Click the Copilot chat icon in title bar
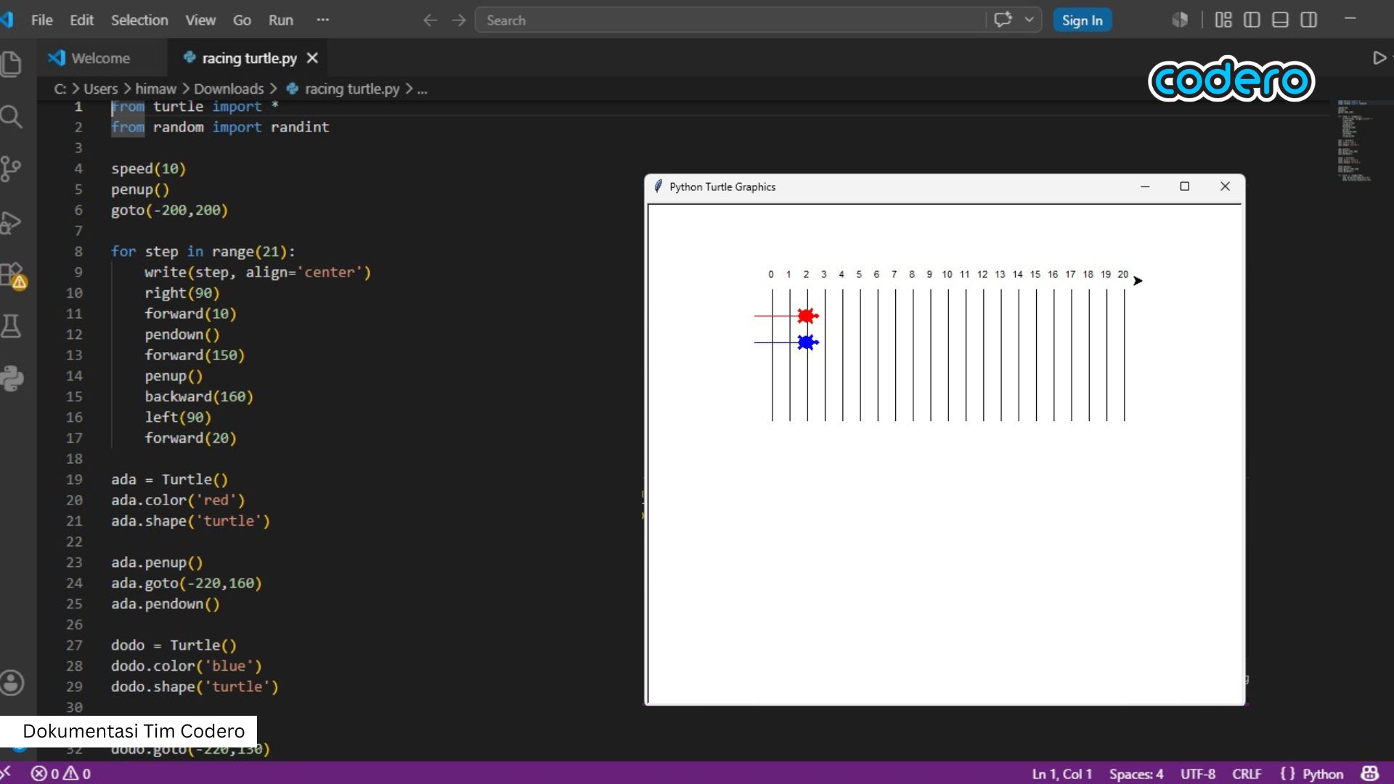The width and height of the screenshot is (1394, 784). click(1003, 20)
